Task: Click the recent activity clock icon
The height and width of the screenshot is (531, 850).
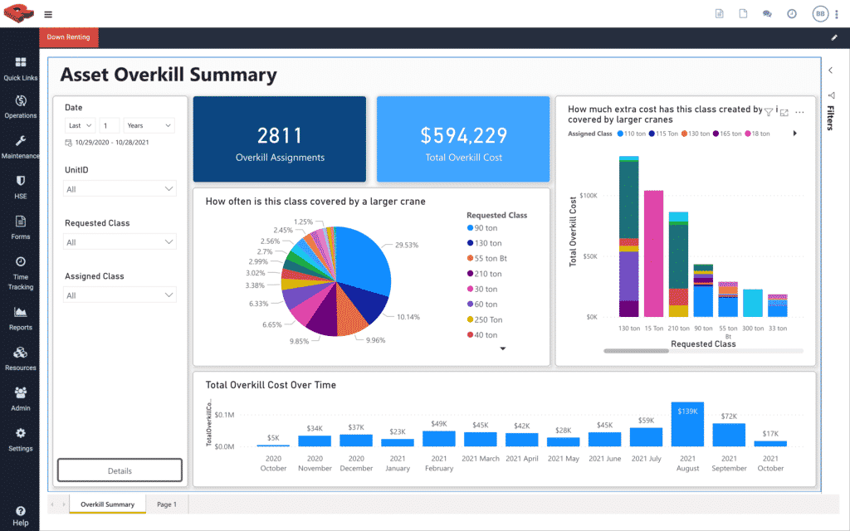Action: [791, 13]
